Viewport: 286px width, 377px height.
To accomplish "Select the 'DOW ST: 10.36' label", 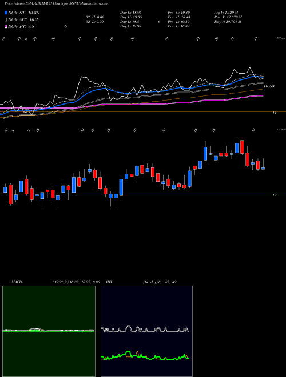I will coord(23,13).
